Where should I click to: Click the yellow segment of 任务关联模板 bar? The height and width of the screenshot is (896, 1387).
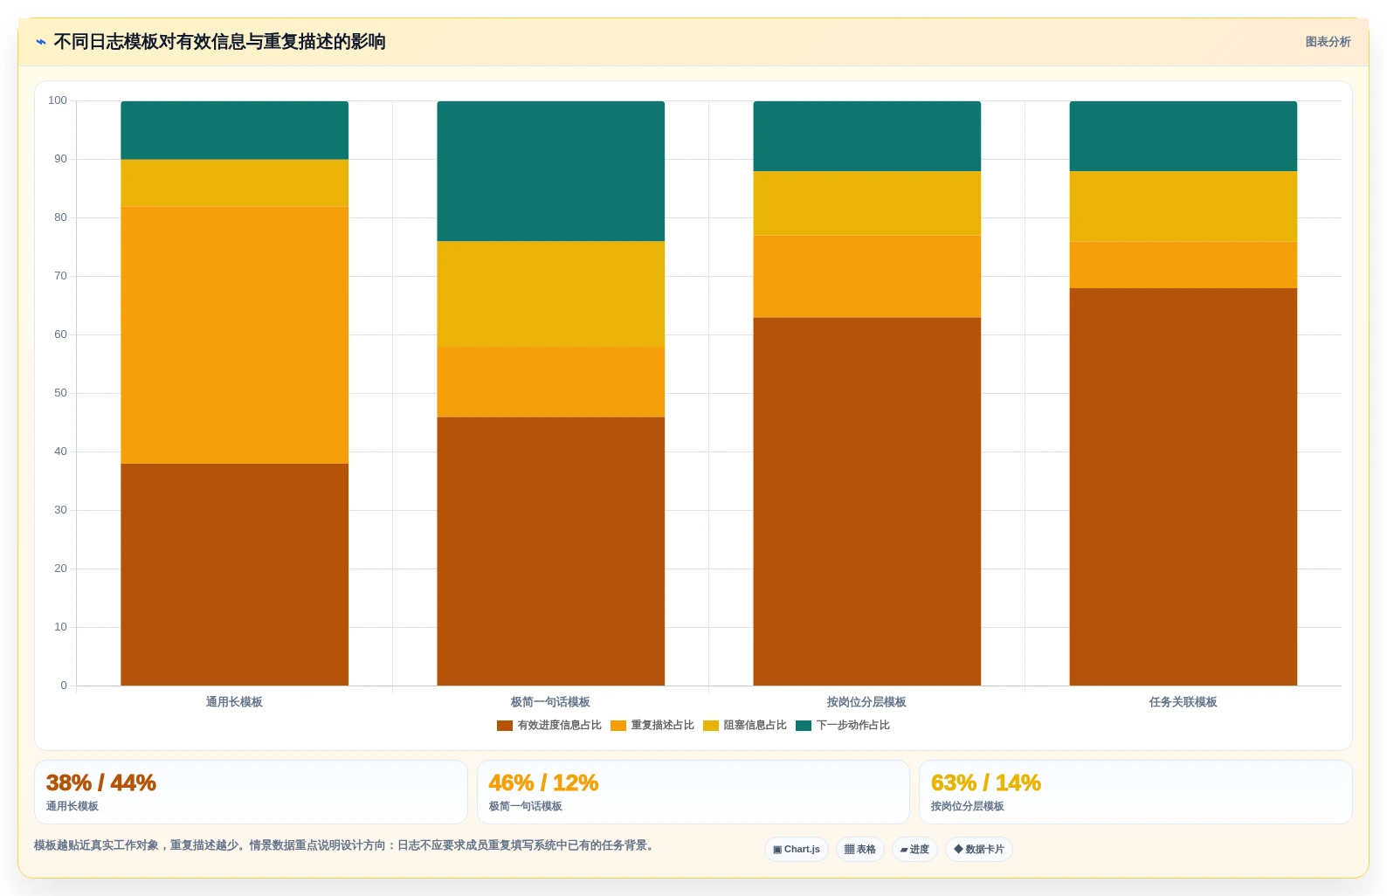1183,206
